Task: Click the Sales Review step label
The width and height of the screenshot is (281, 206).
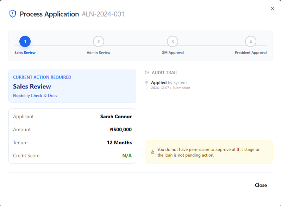Action: (25, 52)
